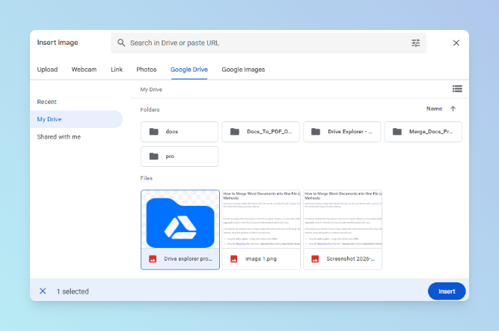
Task: Focus the Search in Drive or paste URL field
Action: click(269, 43)
